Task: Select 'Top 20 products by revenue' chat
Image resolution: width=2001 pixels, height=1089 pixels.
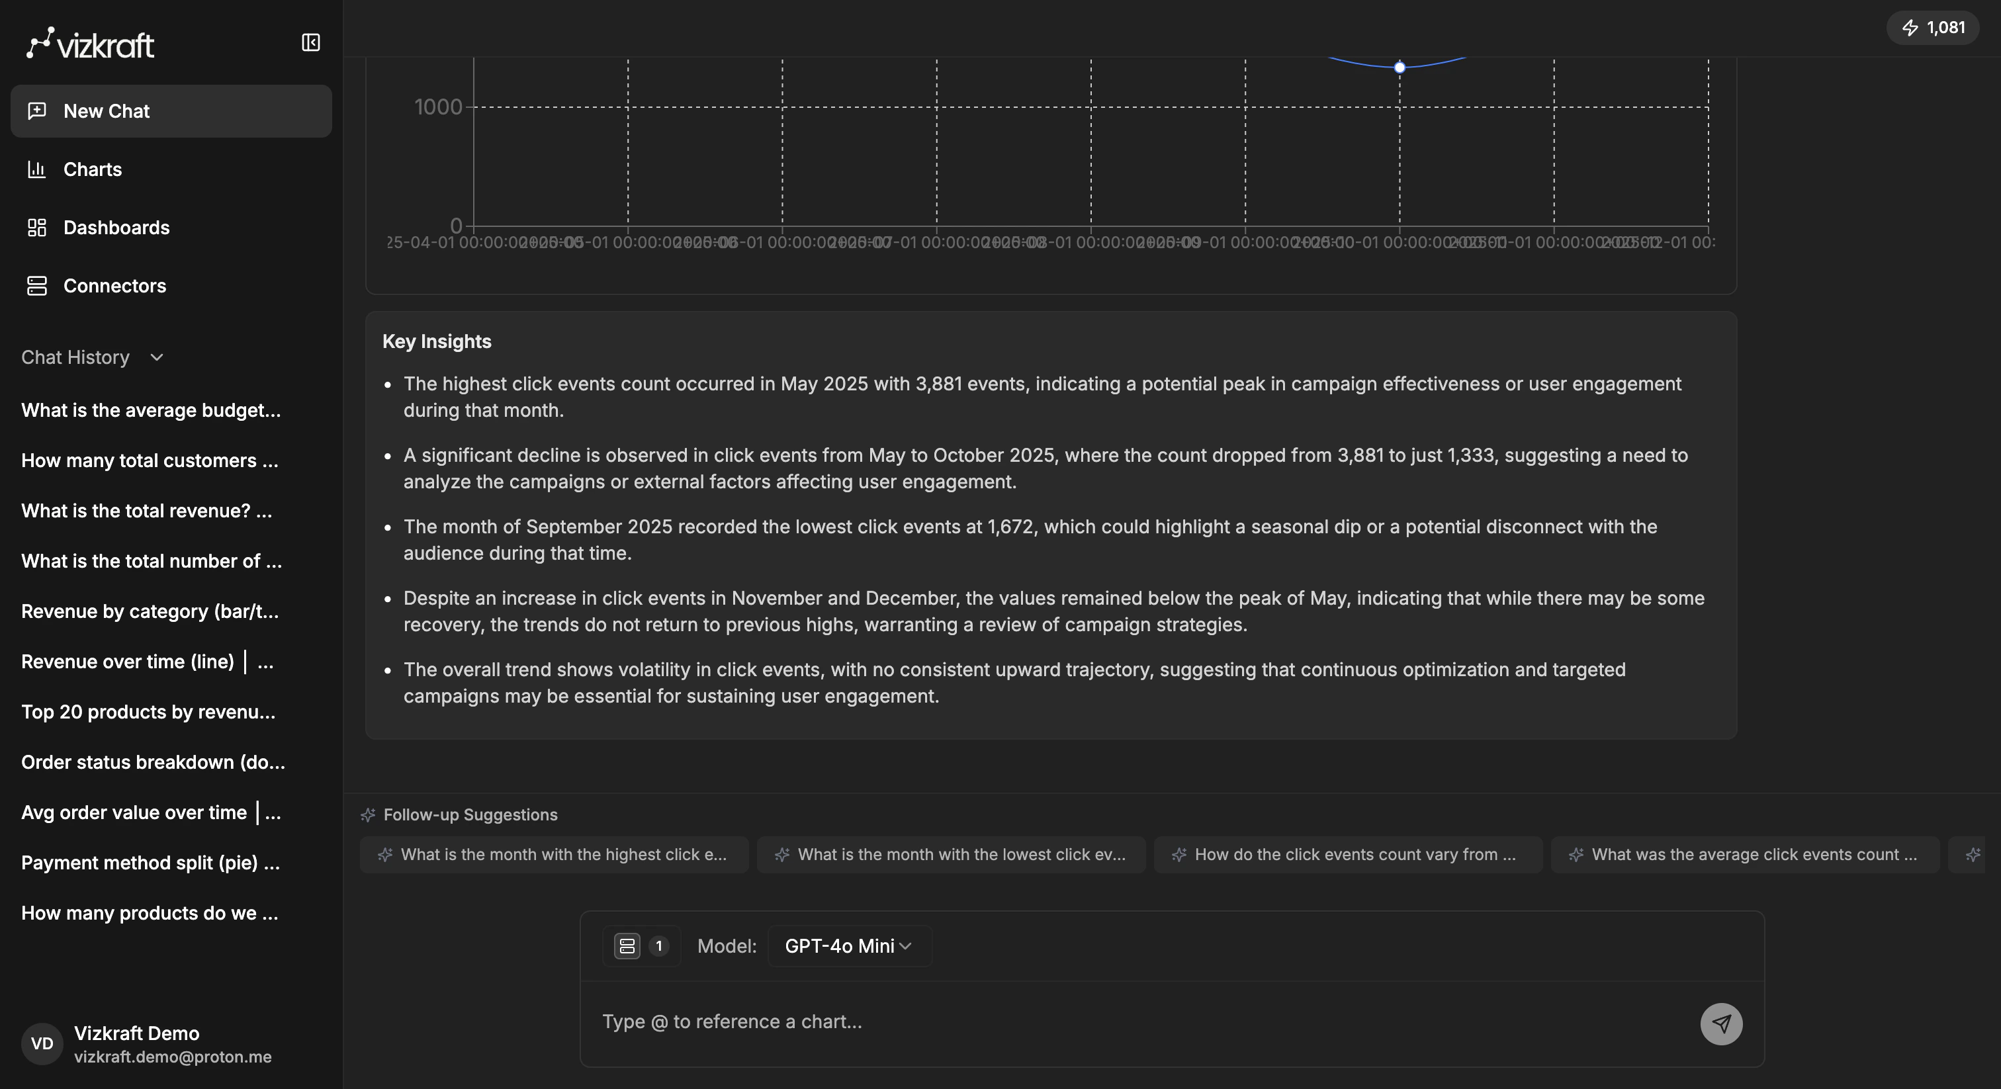Action: pos(148,711)
